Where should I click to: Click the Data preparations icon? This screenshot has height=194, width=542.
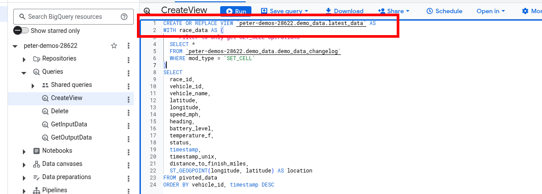[37, 177]
